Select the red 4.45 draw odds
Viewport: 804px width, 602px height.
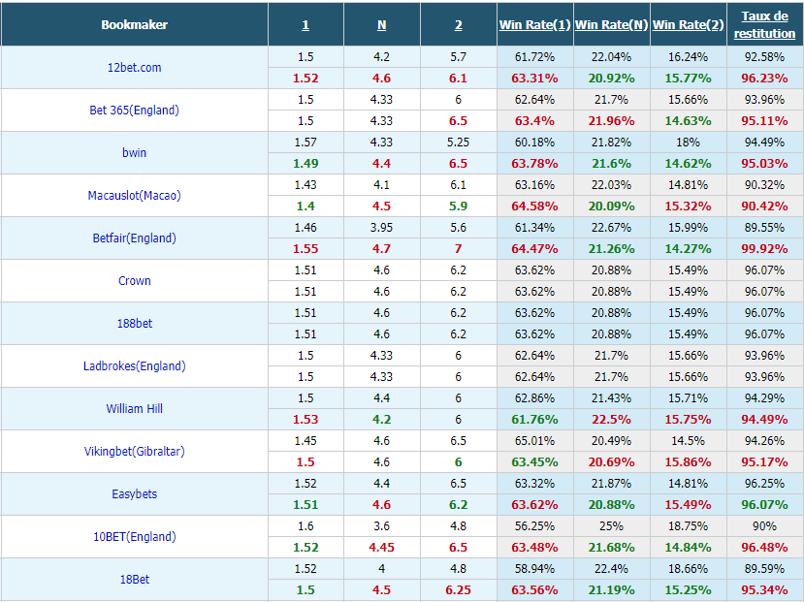click(x=381, y=548)
